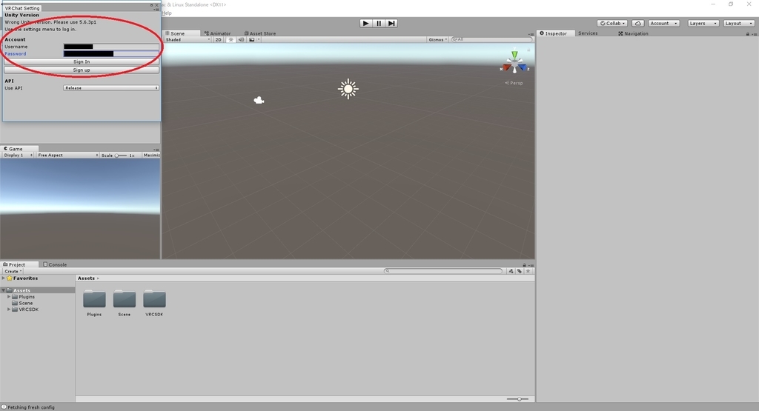Click the VRChat Setting tab
Viewport: 759px width, 411px height.
pyautogui.click(x=22, y=8)
